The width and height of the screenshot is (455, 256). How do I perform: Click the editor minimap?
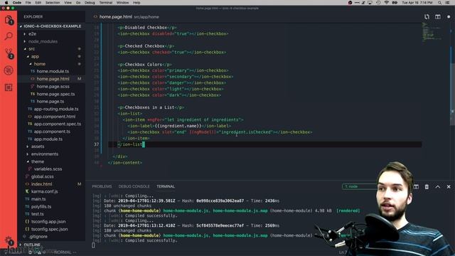coord(432,32)
